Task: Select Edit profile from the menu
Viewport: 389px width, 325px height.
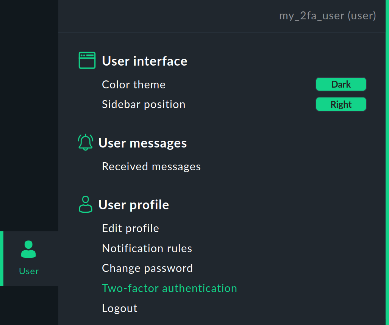Action: coord(130,228)
